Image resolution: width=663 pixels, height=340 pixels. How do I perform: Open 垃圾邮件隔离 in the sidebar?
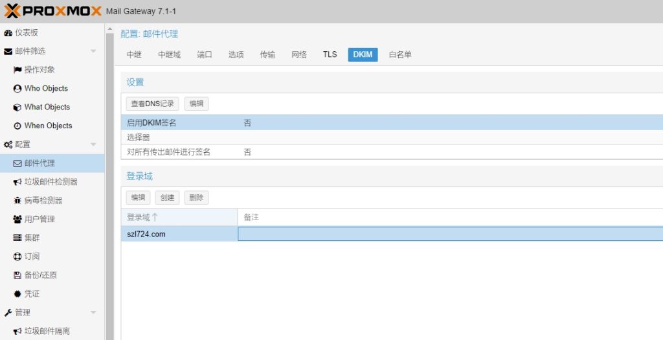[x=47, y=331]
